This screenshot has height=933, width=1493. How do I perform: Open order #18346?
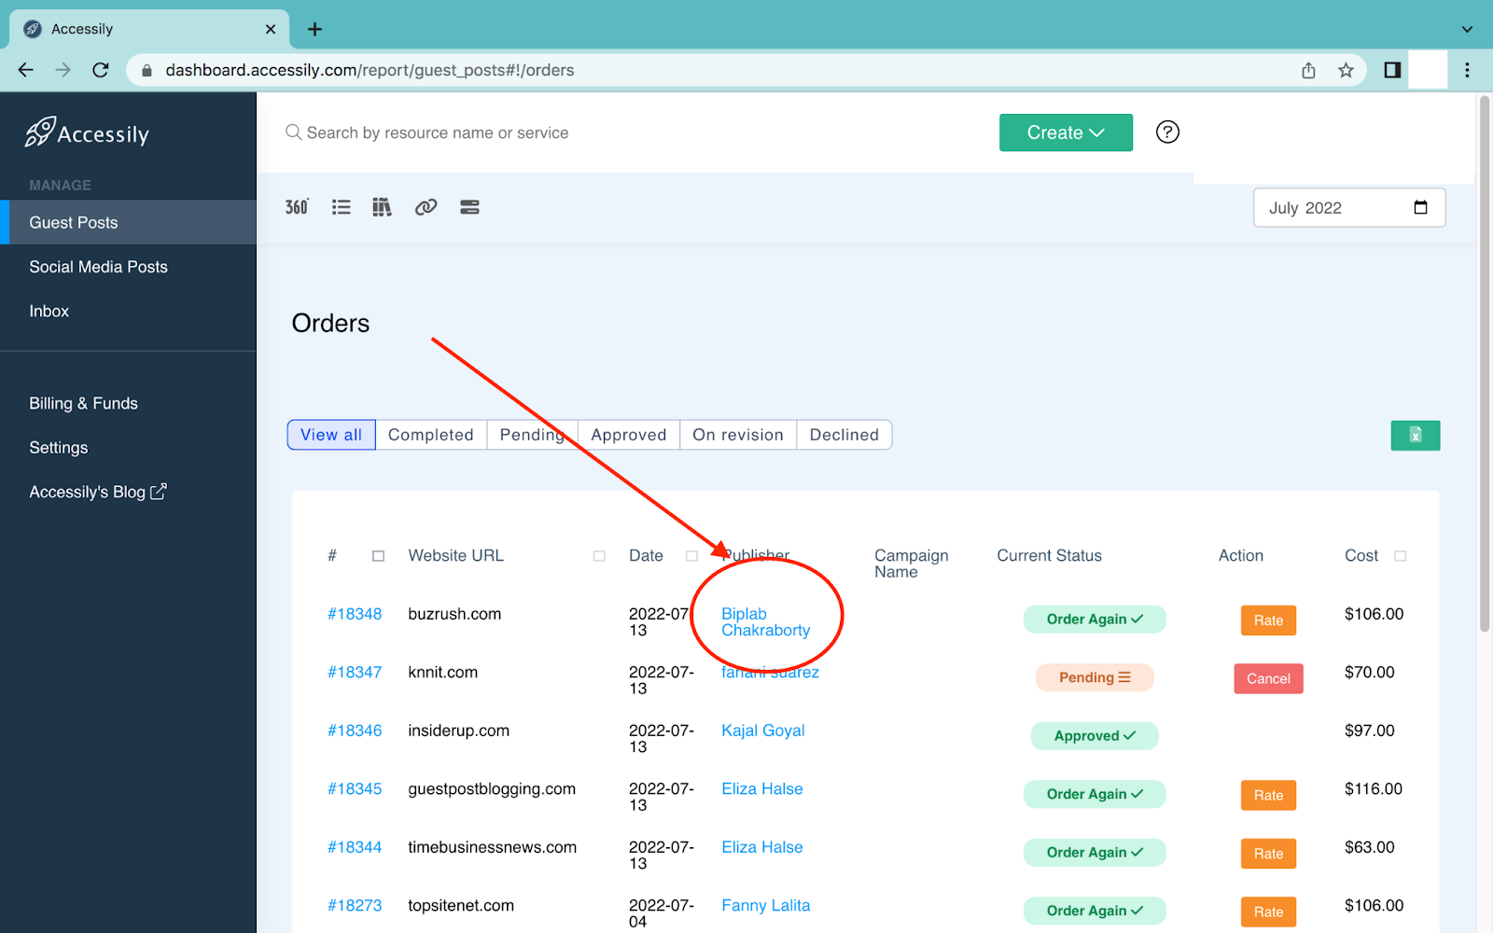[x=355, y=731]
